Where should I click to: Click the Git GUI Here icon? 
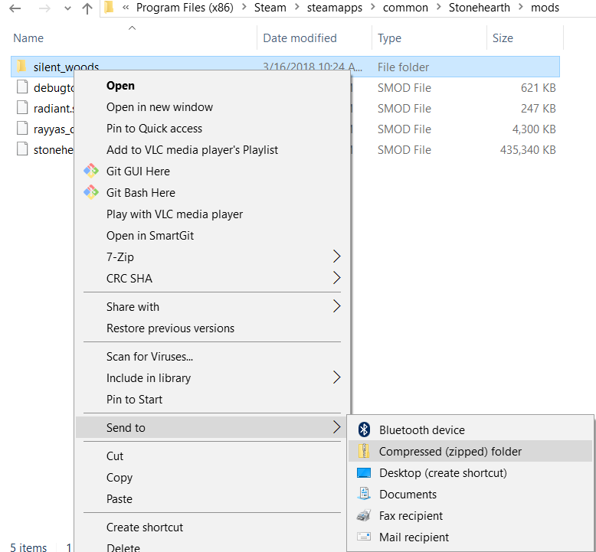point(91,171)
